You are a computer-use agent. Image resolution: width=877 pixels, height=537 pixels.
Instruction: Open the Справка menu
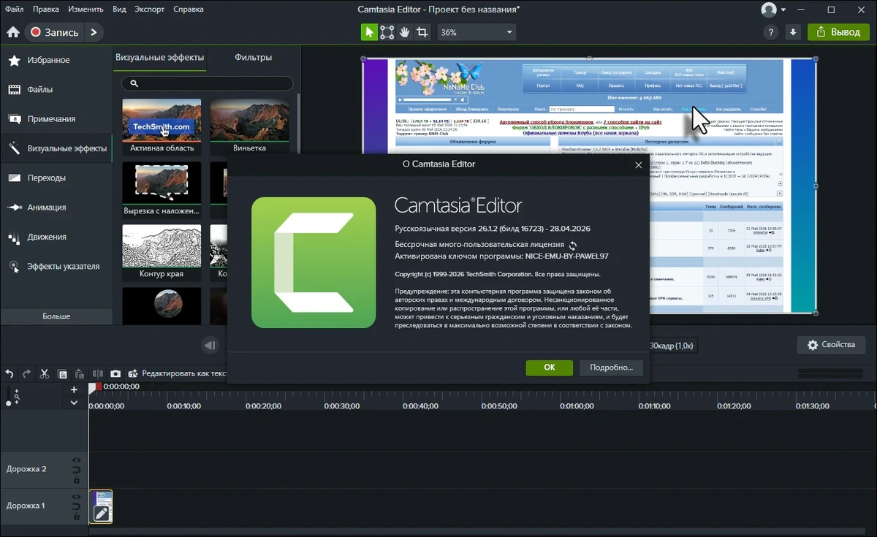coord(189,9)
